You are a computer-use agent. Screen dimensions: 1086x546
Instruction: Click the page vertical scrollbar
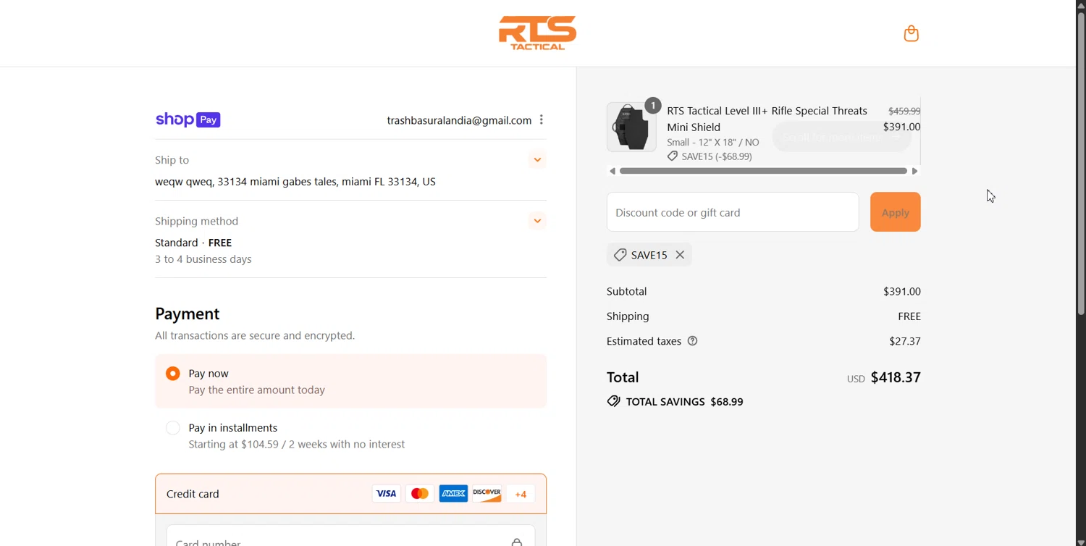1080,163
